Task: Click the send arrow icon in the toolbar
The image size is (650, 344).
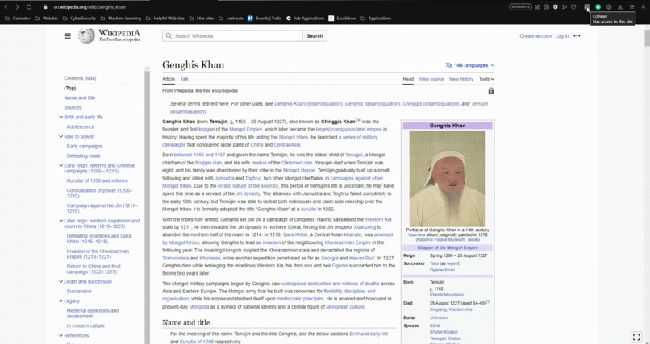Action: tap(565, 7)
